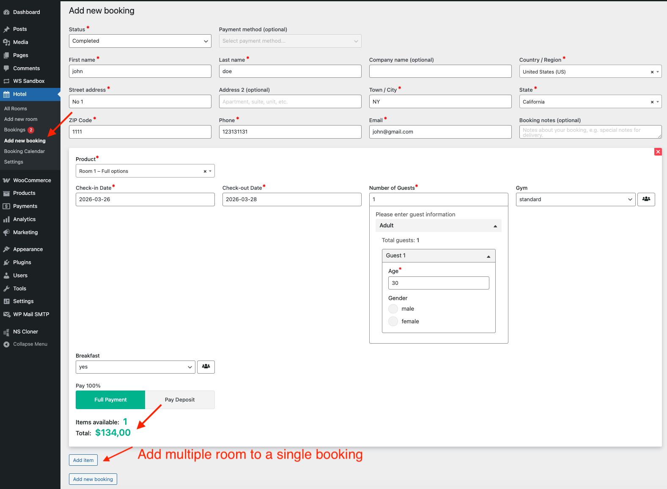Image resolution: width=667 pixels, height=489 pixels.
Task: Go to Booking Calendar submenu
Action: click(x=25, y=151)
